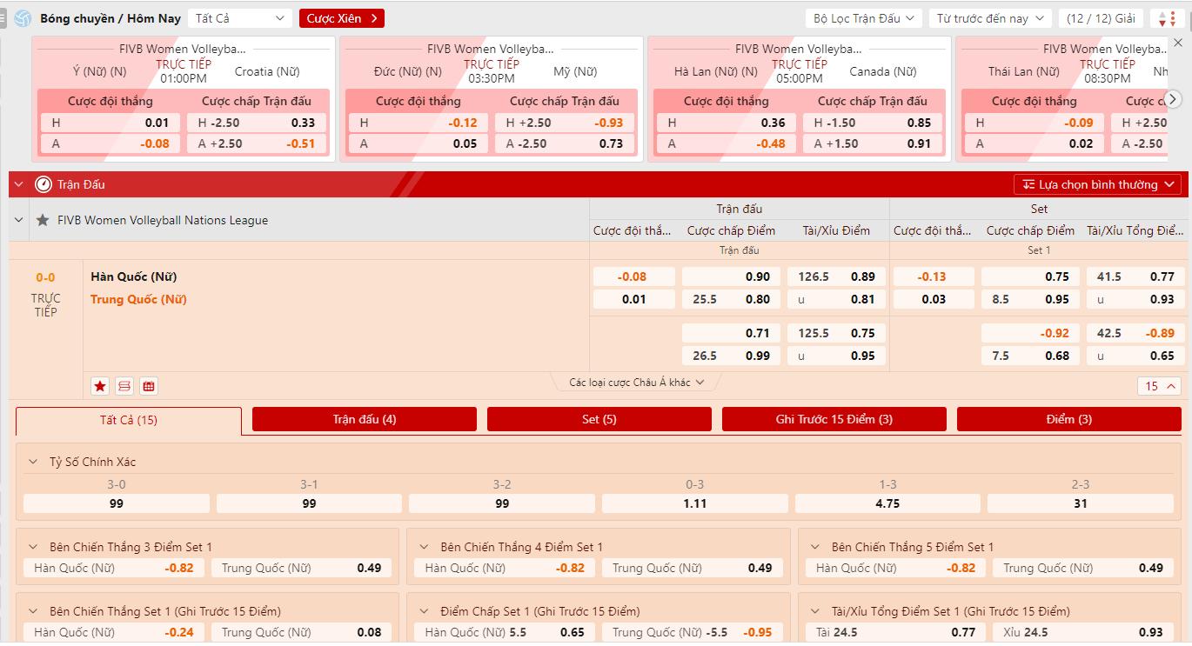Collapse Bên Chiến Thắng 4 Điểm Set 1
The image size is (1192, 646).
[425, 547]
